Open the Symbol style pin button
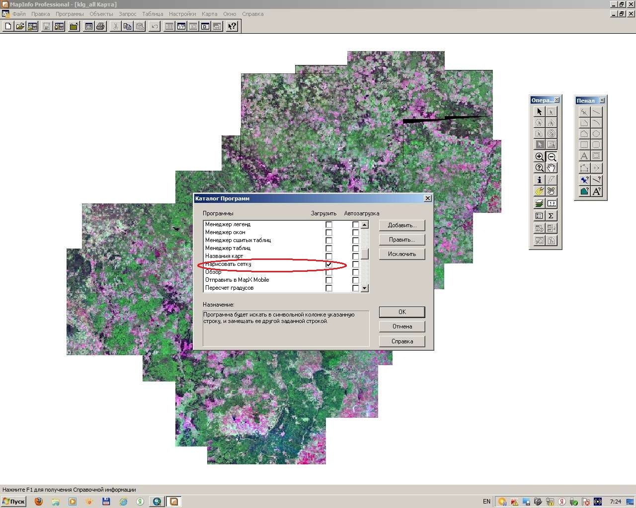Viewport: 636px width, 508px height. tap(584, 180)
